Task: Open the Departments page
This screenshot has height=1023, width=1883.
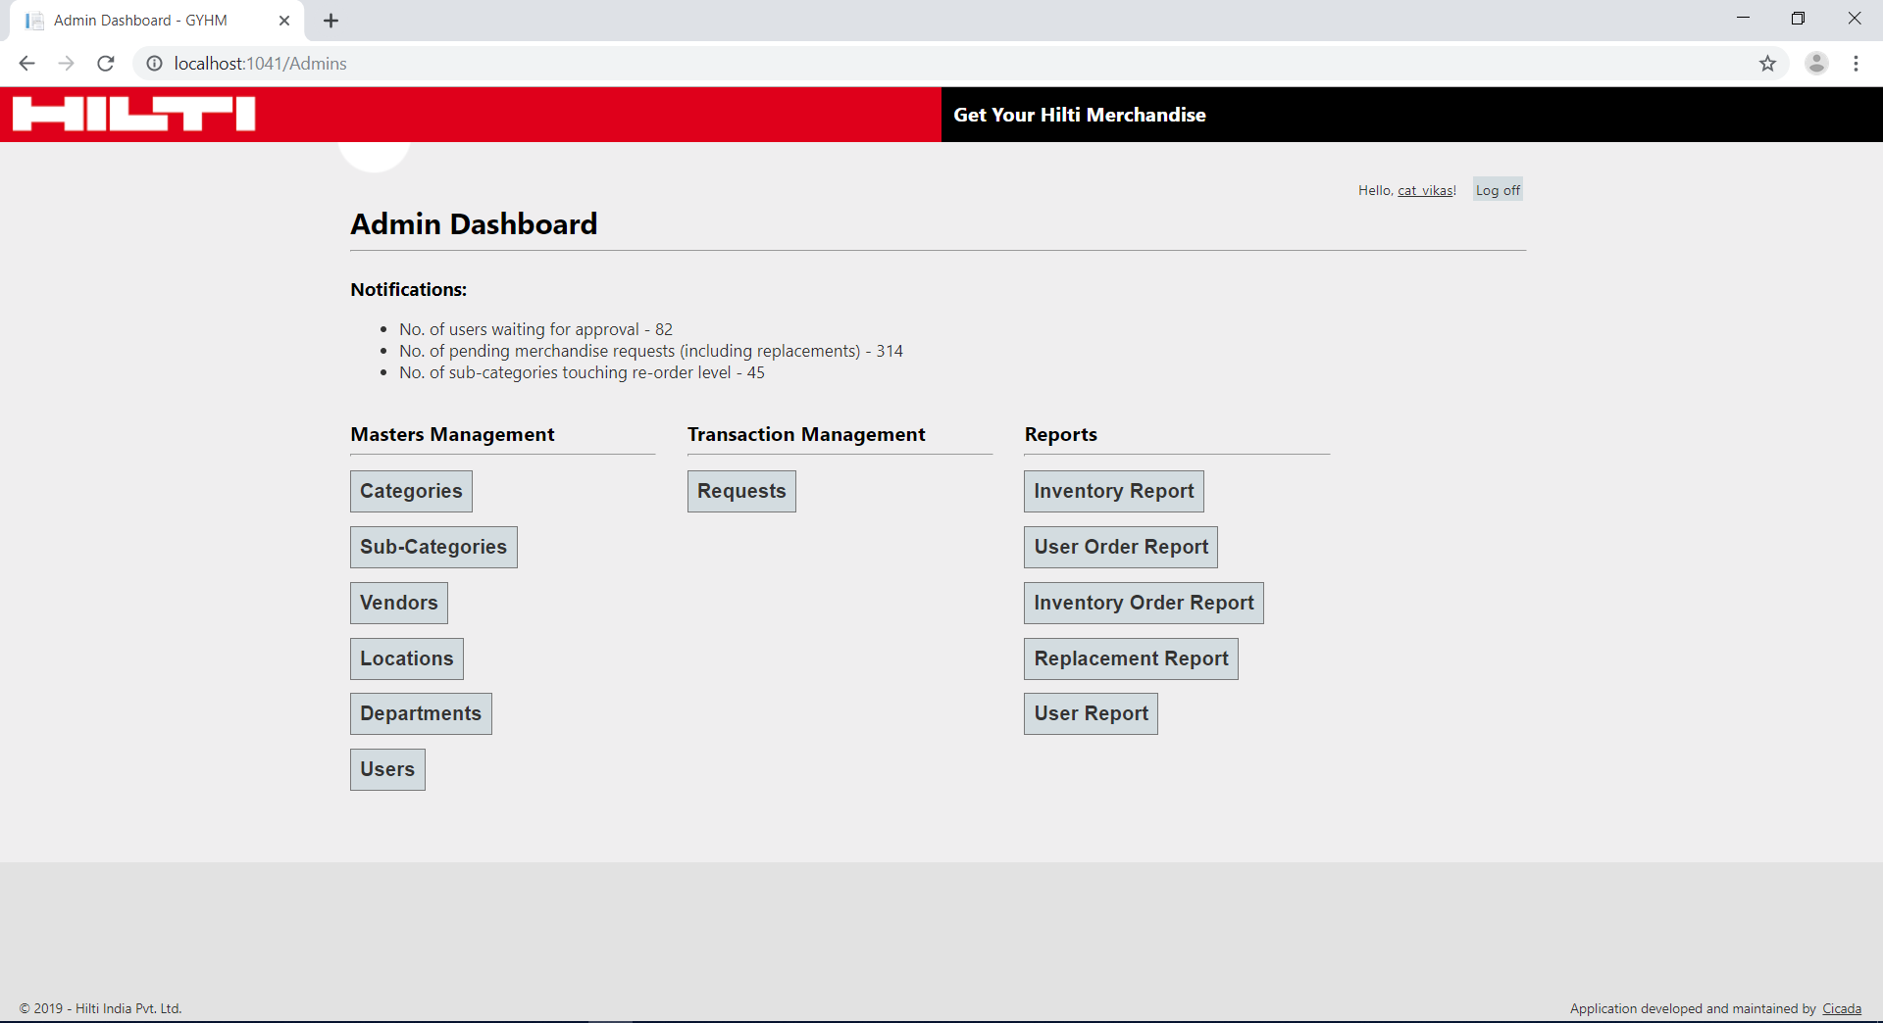Action: pos(421,713)
